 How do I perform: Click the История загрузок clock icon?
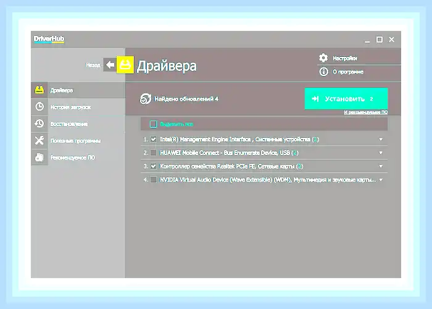pos(39,107)
